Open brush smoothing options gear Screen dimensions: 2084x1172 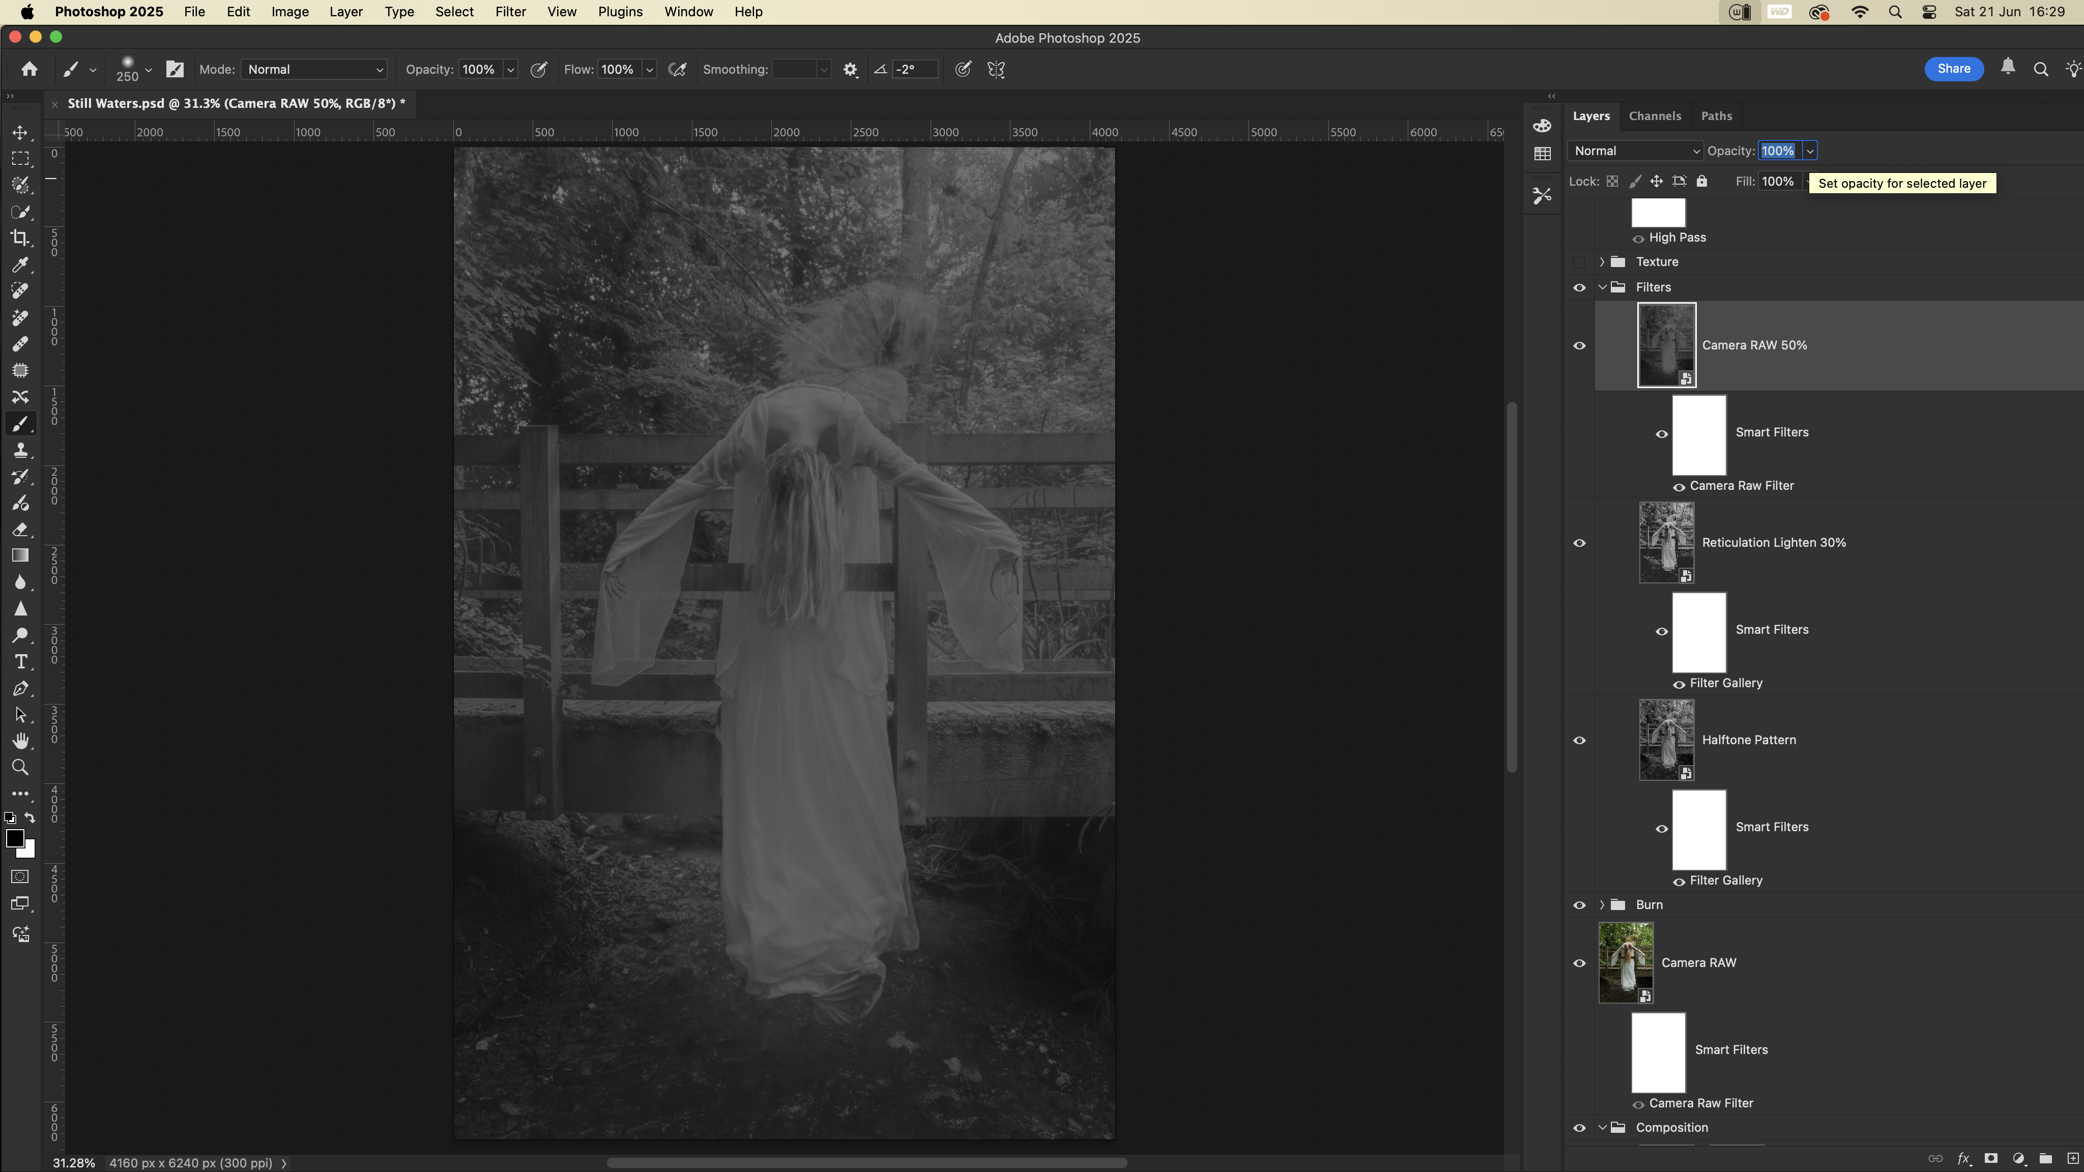850,70
